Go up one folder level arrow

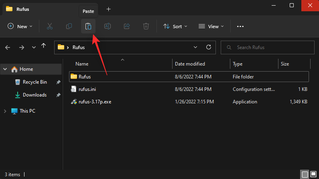click(44, 46)
